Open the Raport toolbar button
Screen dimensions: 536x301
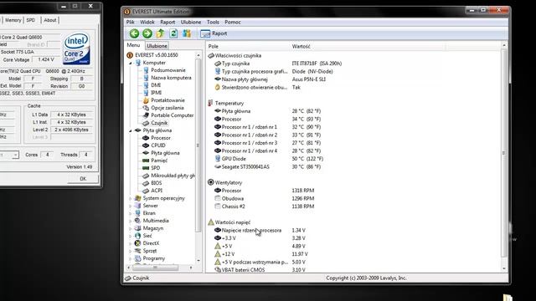(214, 33)
